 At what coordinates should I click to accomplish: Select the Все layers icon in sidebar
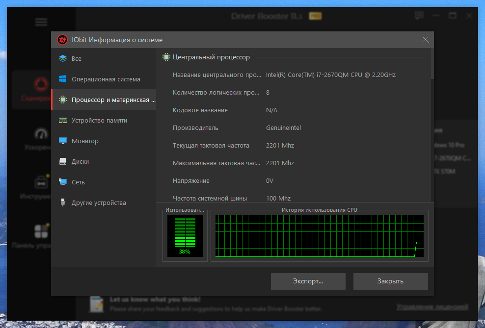click(x=63, y=58)
